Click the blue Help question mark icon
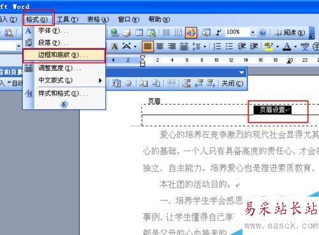Screen dimensions: 319x235 pos(263,33)
